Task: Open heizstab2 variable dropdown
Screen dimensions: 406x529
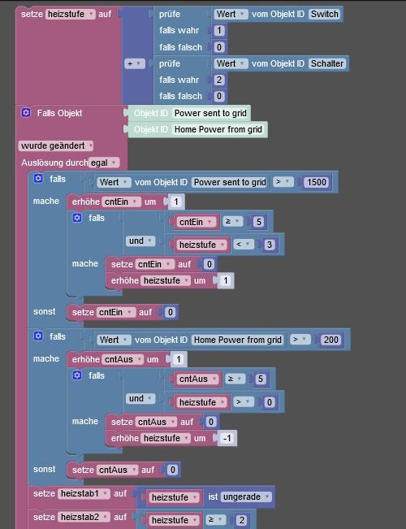Action: 84,517
